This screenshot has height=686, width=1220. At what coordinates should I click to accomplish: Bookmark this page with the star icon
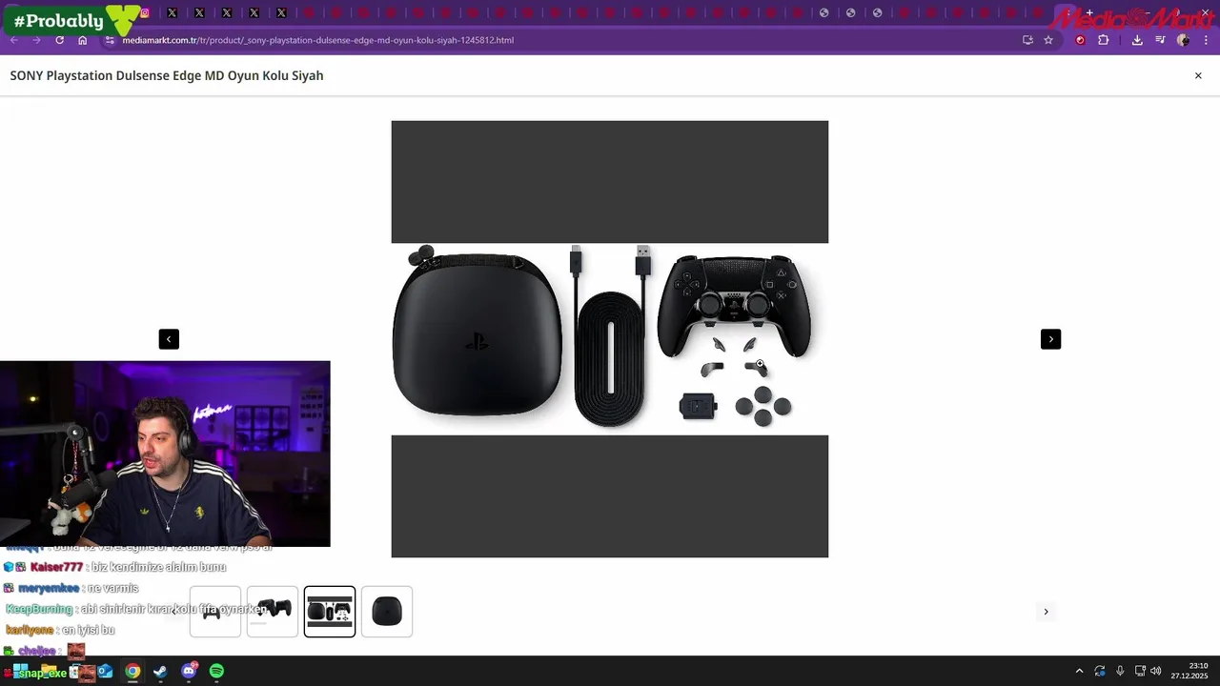(x=1048, y=40)
